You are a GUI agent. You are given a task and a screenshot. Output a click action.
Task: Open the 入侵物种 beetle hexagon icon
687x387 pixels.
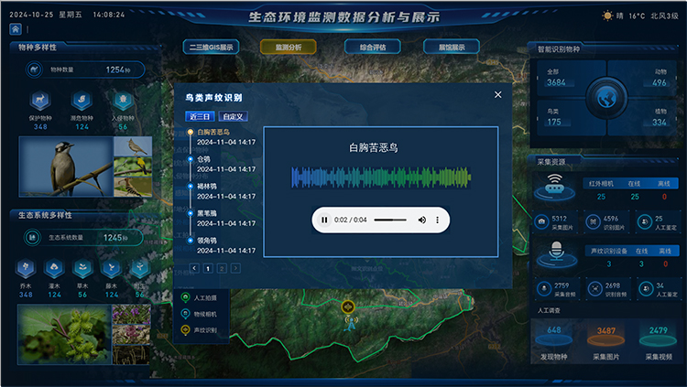[123, 100]
